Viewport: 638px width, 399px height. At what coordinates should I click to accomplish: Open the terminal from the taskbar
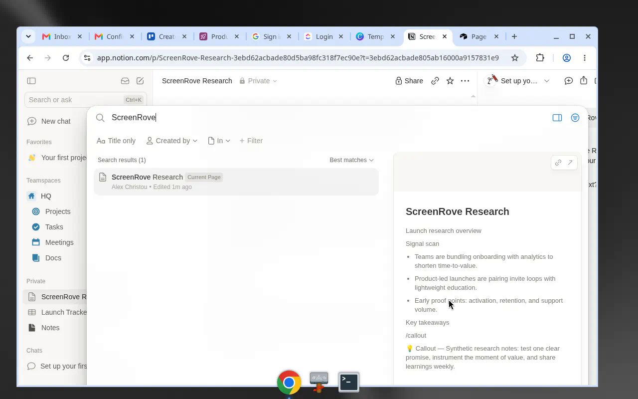pos(349,382)
